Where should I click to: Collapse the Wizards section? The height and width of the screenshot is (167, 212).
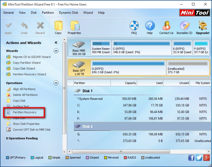[56, 51]
